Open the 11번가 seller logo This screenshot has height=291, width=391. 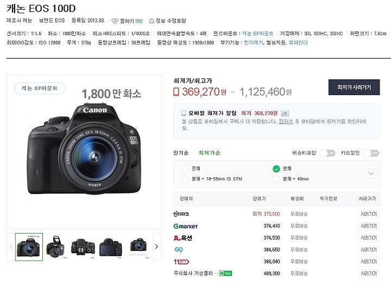point(181,262)
